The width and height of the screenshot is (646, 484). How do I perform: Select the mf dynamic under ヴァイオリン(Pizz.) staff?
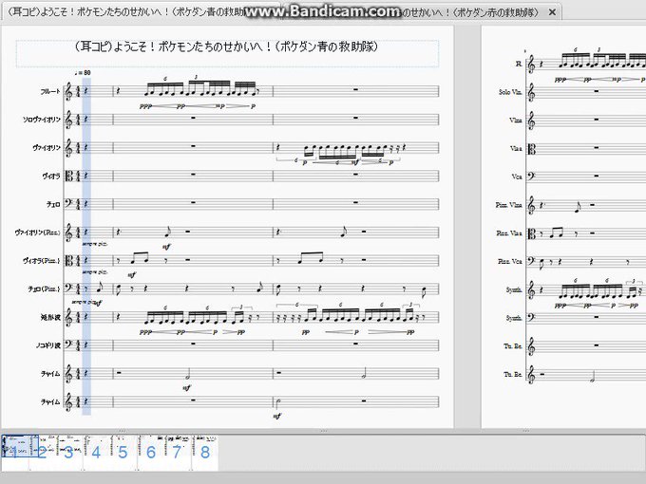[166, 247]
